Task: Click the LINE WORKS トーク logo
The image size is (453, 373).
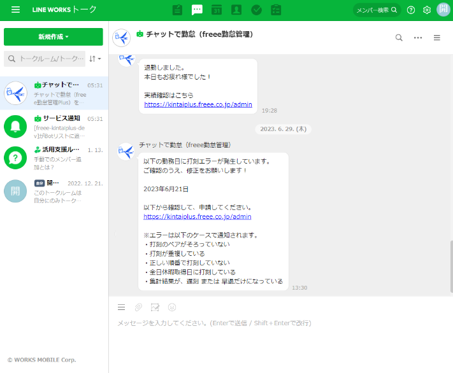Action: coord(64,10)
